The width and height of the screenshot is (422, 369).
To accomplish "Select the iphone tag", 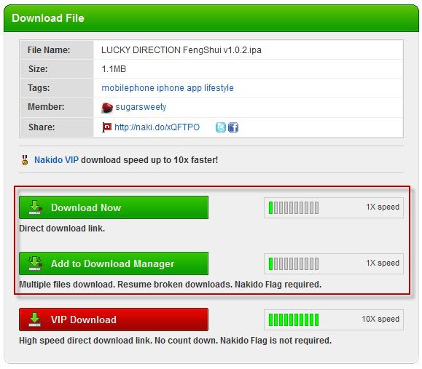I will click(x=171, y=88).
